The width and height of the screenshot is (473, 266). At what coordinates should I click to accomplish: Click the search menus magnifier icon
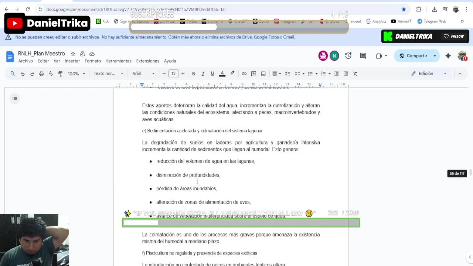point(13,74)
